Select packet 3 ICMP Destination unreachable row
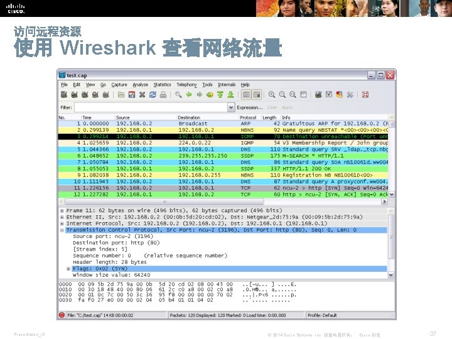Image resolution: width=452 pixels, height=339 pixels. point(223,136)
